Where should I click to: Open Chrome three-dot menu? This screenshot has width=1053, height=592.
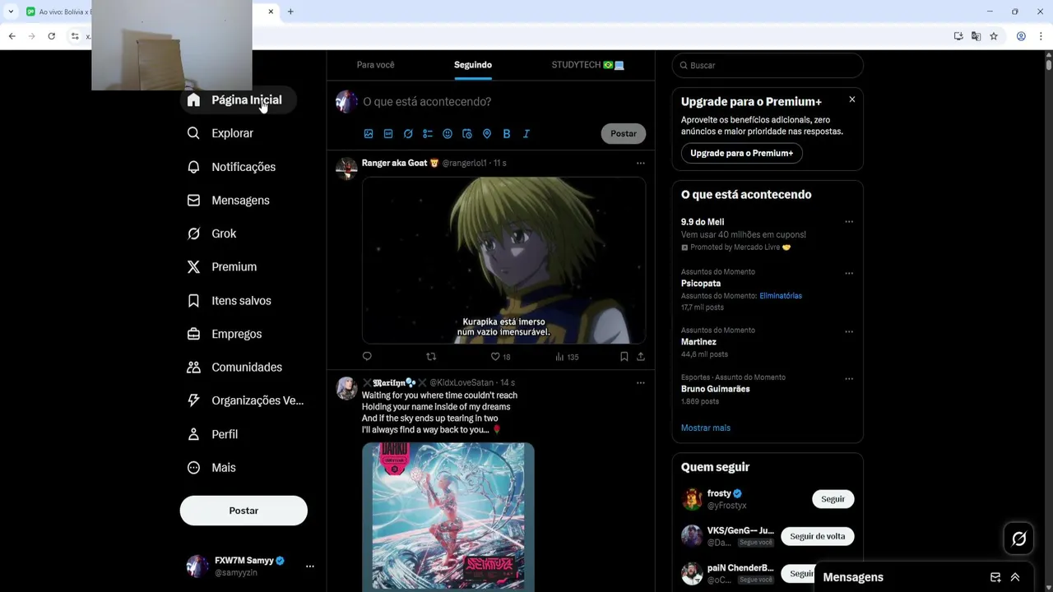coord(1041,36)
